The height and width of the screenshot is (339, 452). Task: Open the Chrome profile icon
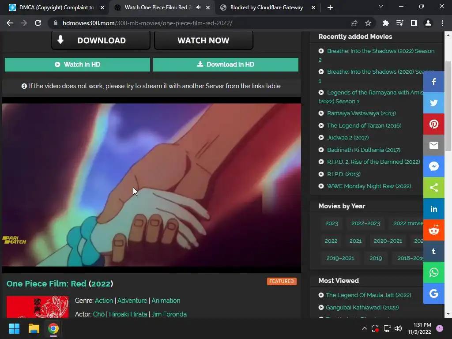tap(428, 23)
